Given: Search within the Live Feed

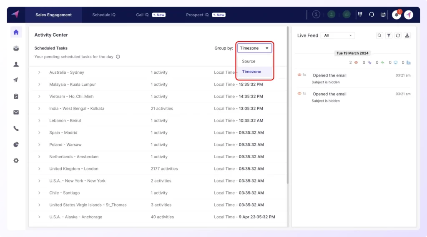Looking at the screenshot, I should click(x=379, y=36).
